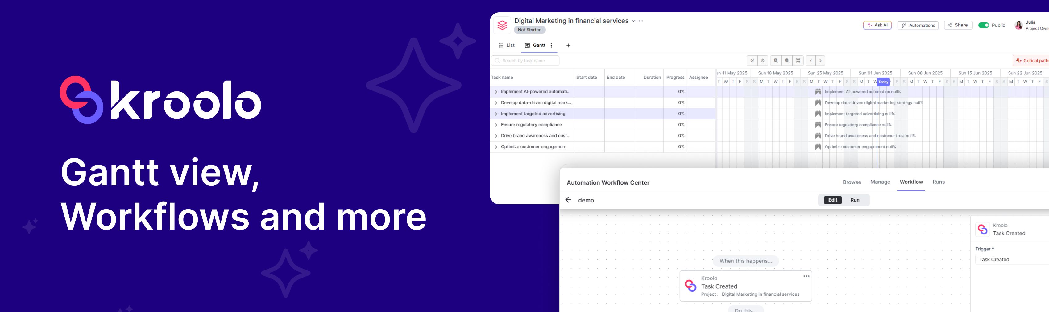Image resolution: width=1049 pixels, height=312 pixels.
Task: Click Implement AI-powered automation Gantt milestone icon
Action: pos(818,92)
